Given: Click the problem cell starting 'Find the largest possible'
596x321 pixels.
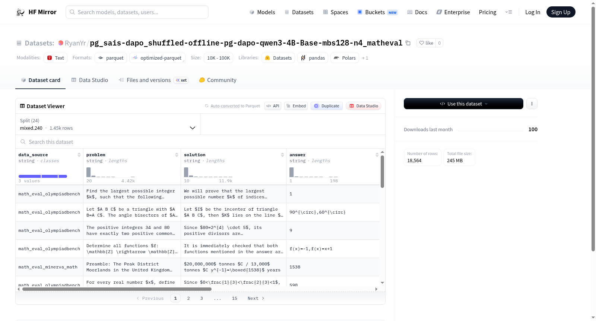Looking at the screenshot, I should pos(132,194).
